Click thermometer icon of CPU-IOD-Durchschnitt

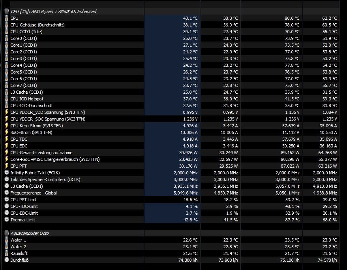pos(7,106)
